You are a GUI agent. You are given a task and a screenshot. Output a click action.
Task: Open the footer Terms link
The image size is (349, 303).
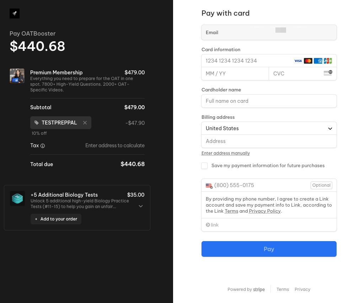pyautogui.click(x=283, y=289)
